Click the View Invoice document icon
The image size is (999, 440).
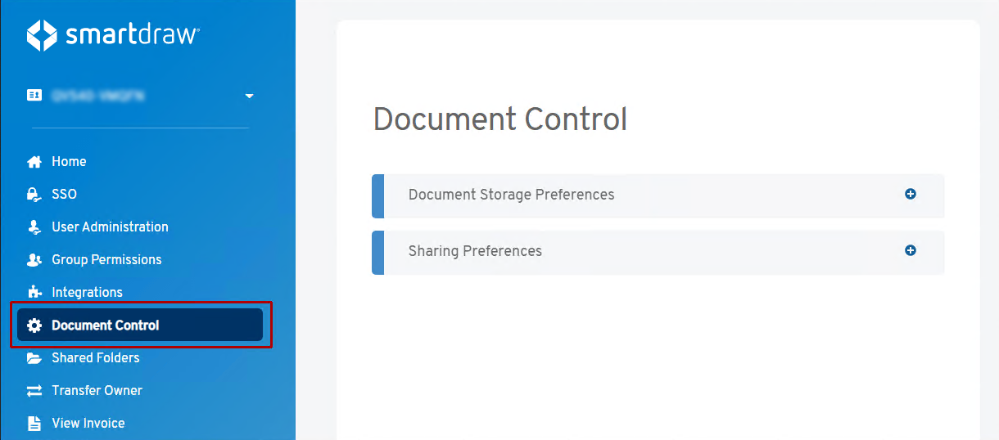click(34, 424)
